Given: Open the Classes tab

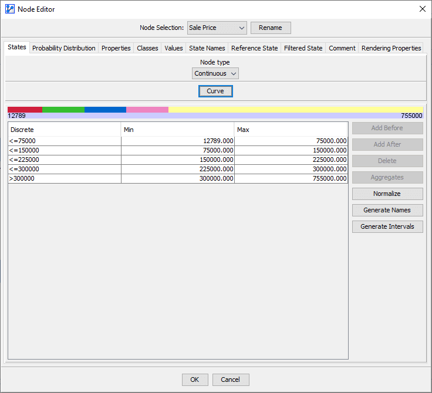Looking at the screenshot, I should [x=147, y=48].
